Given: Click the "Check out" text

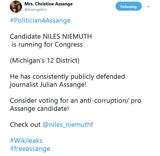Looking at the screenshot, I should (x=25, y=124).
